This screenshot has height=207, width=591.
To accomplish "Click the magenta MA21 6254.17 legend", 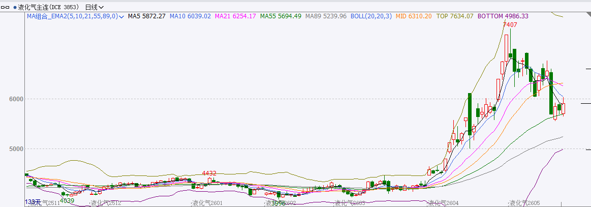I will (235, 16).
